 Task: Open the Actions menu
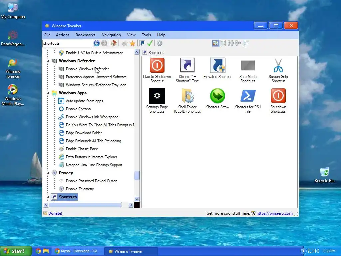pos(62,35)
